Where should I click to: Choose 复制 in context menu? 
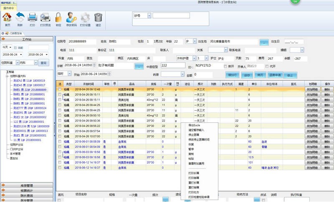[x=191, y=154]
